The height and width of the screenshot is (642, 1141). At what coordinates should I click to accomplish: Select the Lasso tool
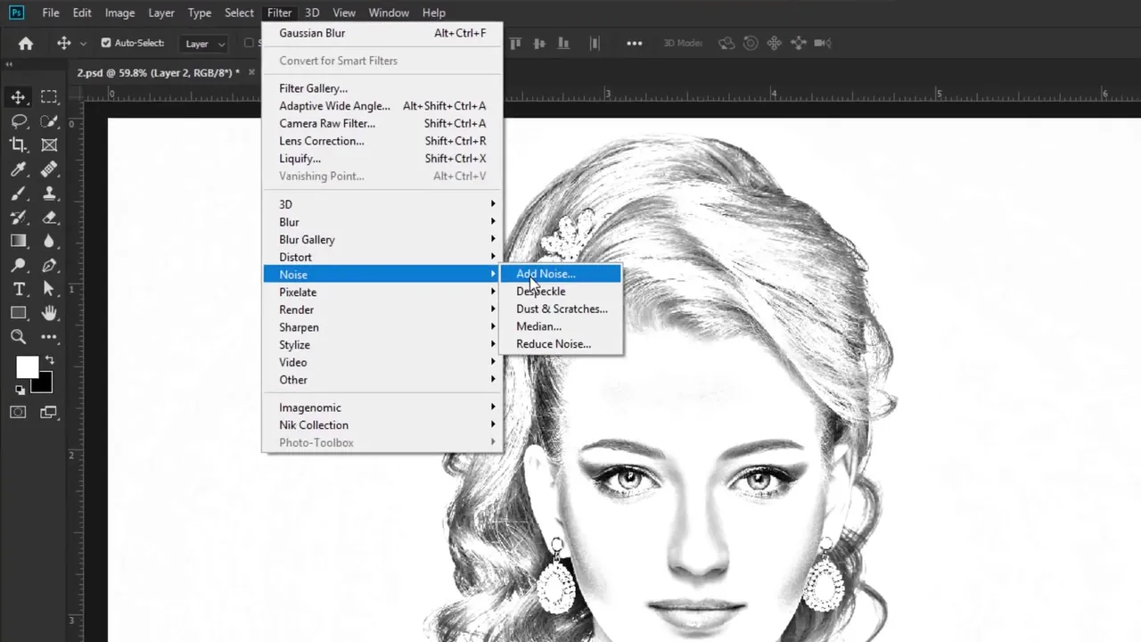[18, 121]
